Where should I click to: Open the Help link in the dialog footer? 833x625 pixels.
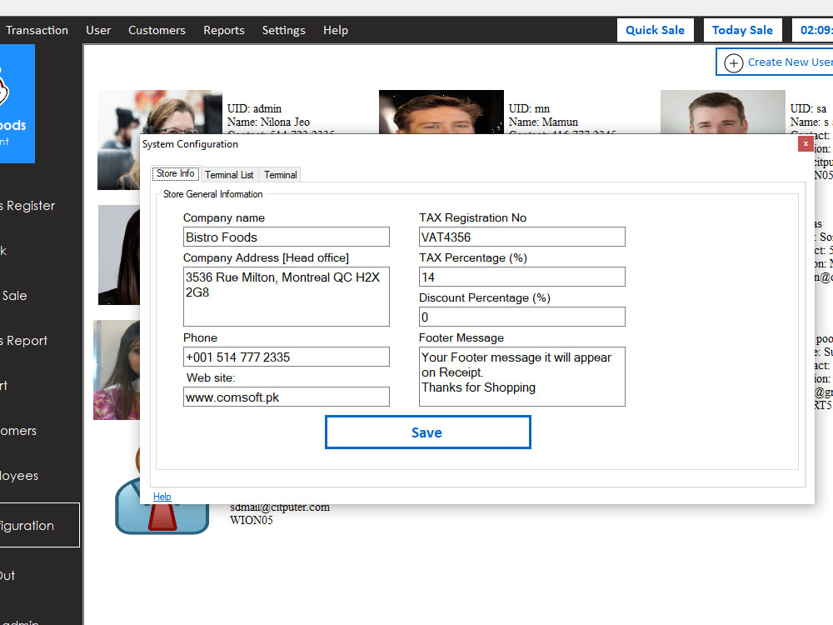162,496
